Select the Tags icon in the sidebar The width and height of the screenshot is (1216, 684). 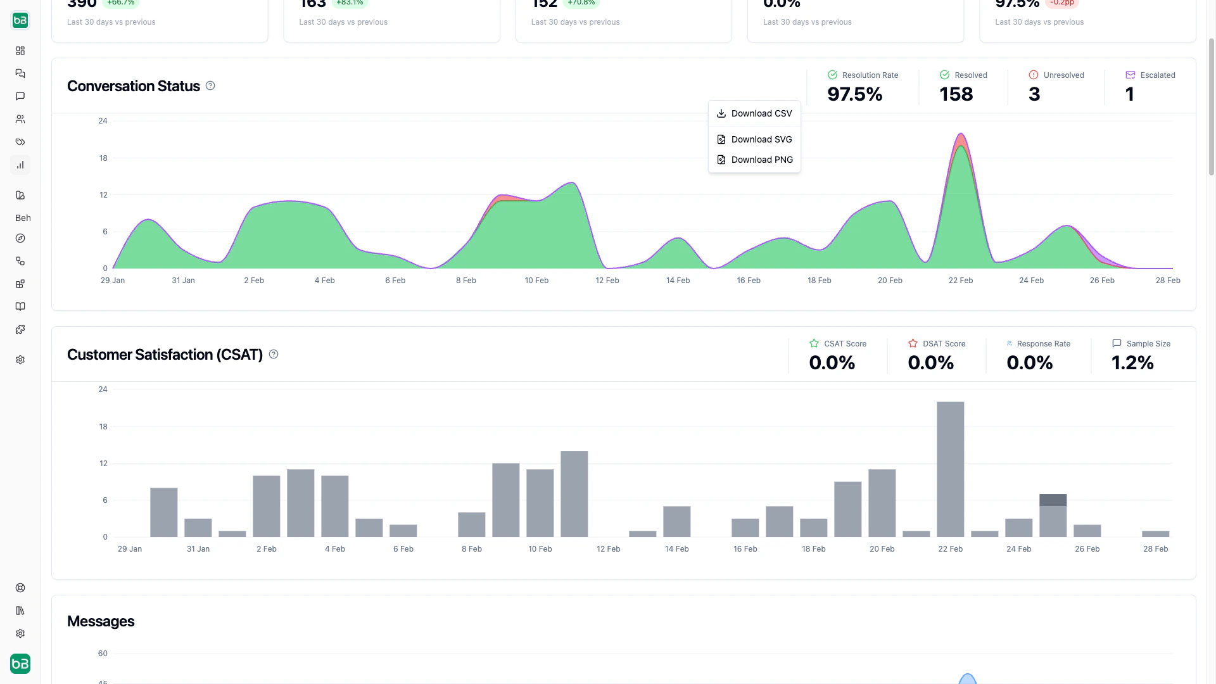coord(20,142)
